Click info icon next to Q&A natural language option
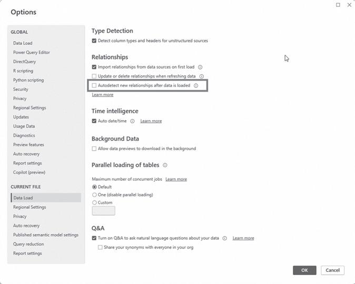355x284 pixels. pos(224,238)
